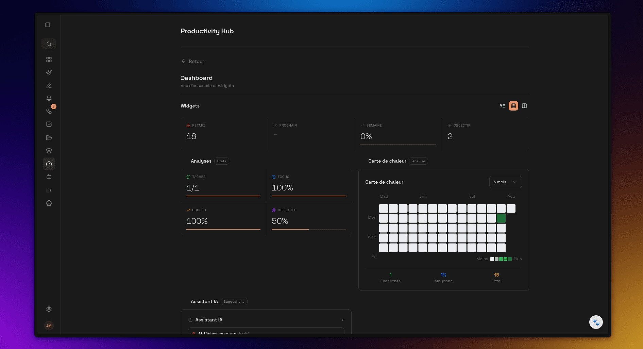Toggle the sidebar panel icon
643x349 pixels.
coord(48,25)
